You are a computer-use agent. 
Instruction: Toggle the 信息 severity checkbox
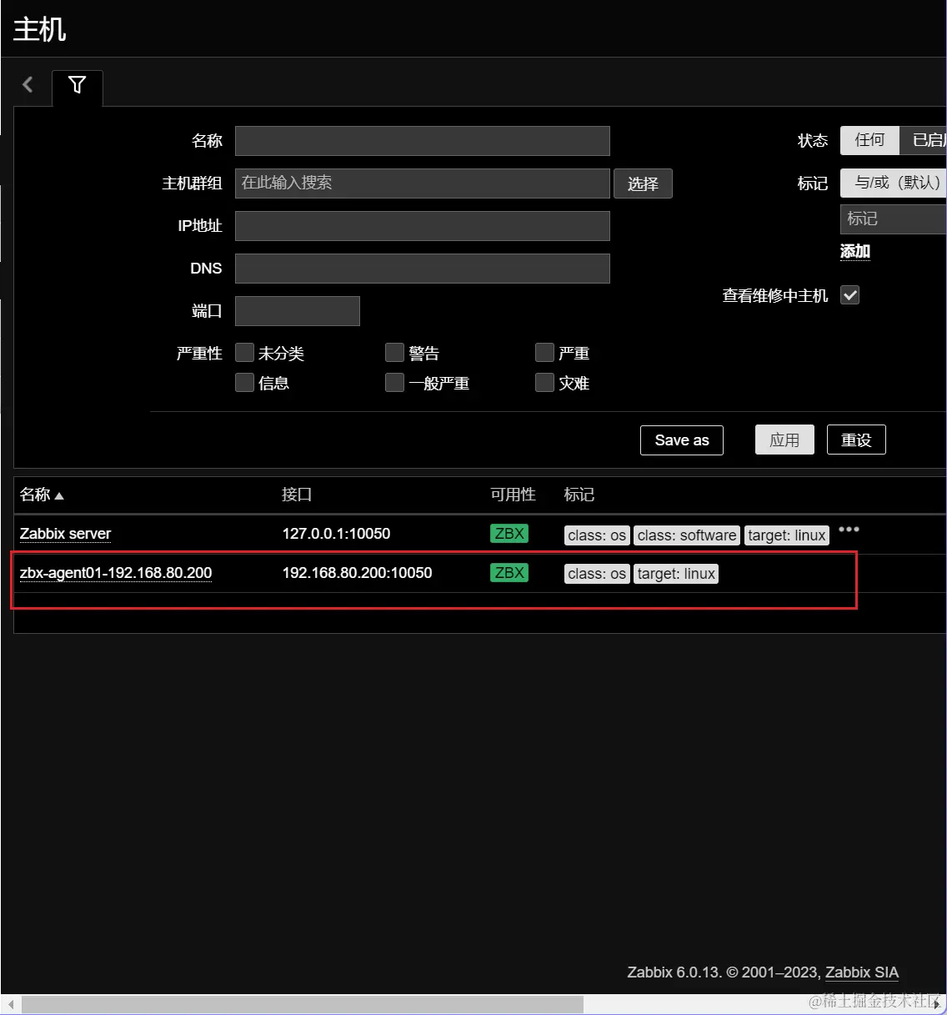[x=244, y=383]
